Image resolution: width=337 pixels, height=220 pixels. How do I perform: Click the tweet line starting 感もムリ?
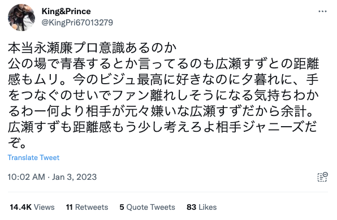tap(163, 79)
